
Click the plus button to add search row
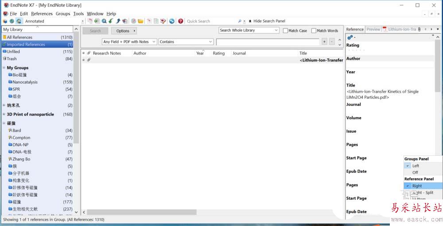tap(324, 42)
